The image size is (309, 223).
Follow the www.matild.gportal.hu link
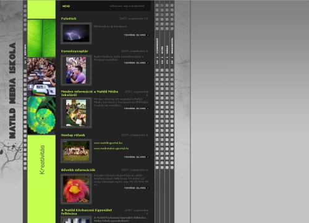coord(108,143)
